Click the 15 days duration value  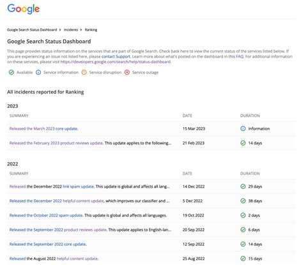click(x=255, y=259)
